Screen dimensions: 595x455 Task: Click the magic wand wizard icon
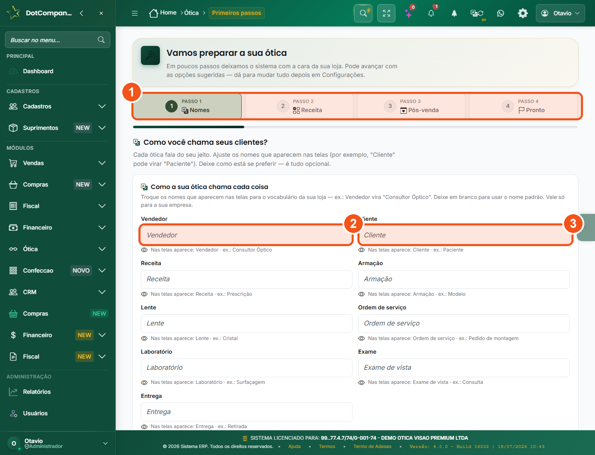[150, 55]
